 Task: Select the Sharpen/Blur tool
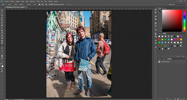pyautogui.click(x=2, y=41)
